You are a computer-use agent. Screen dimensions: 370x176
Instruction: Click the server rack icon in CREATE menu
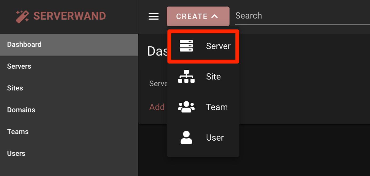(x=187, y=46)
